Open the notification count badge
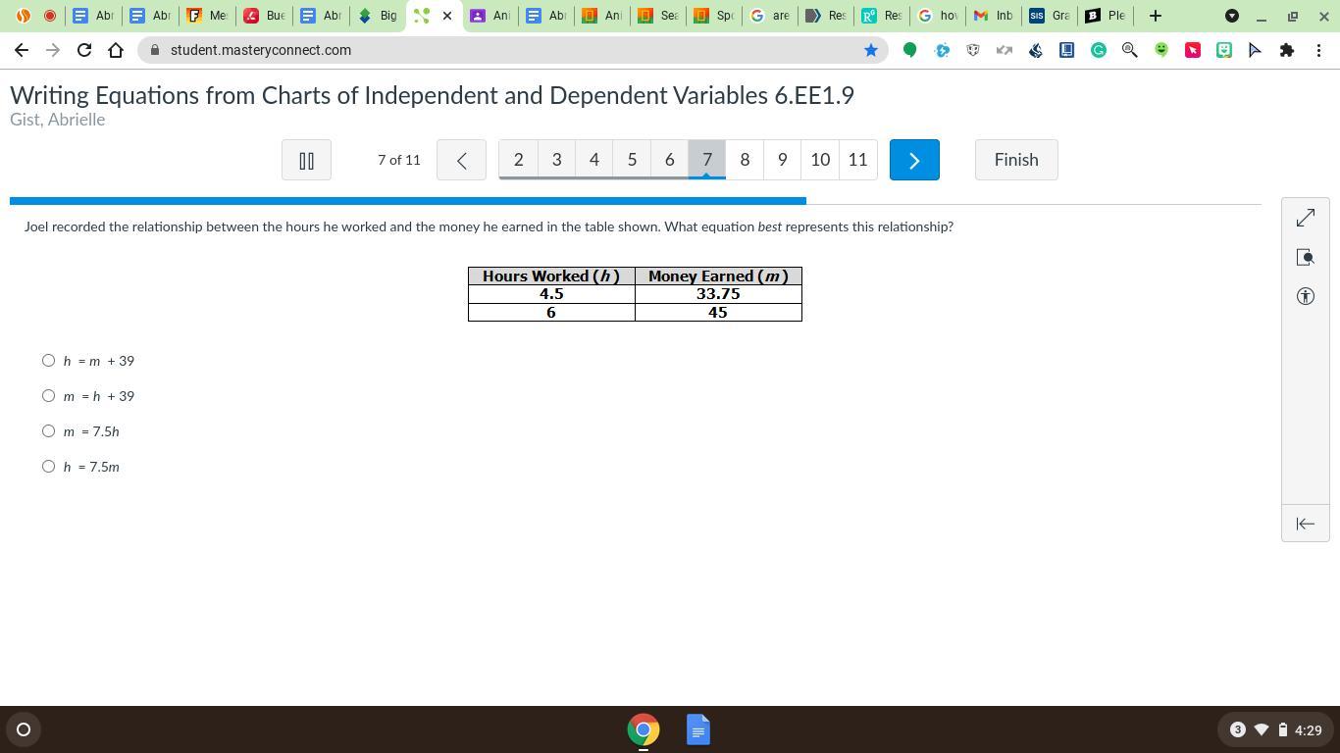Screen dimensions: 1340x753 click(x=1237, y=729)
